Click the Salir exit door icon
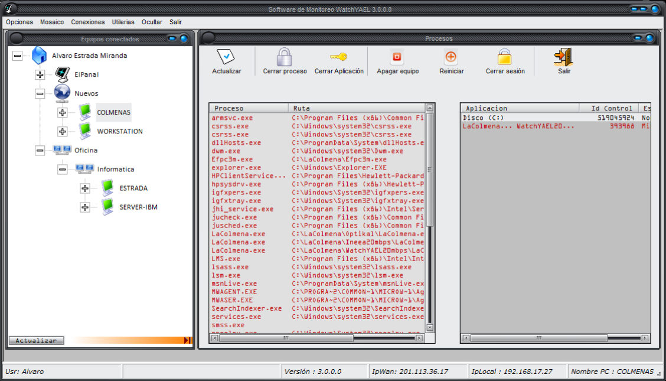Viewport: 666px width, 381px height. coord(564,57)
